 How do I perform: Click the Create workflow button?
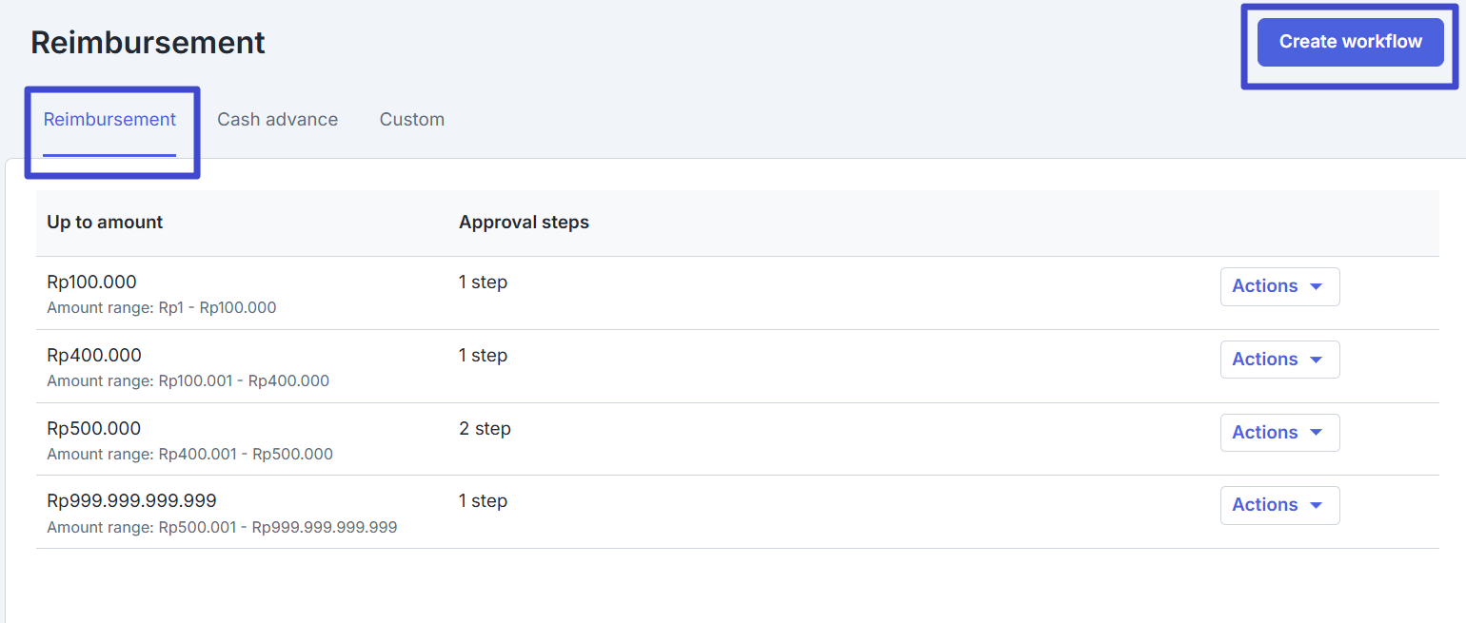(x=1350, y=42)
